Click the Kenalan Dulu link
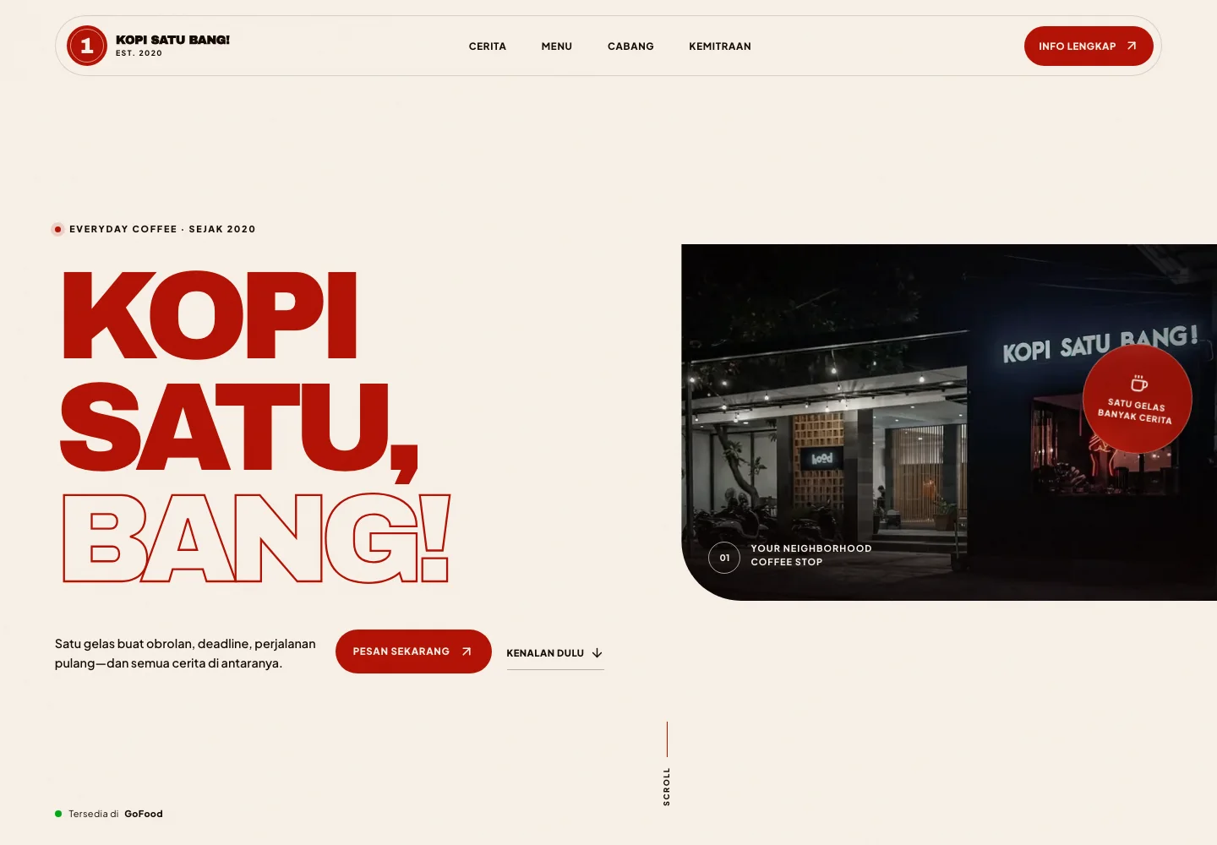Image resolution: width=1217 pixels, height=845 pixels. coord(555,653)
